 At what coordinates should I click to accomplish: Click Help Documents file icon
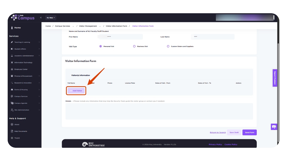coord(12,131)
